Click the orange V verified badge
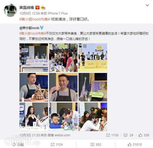This screenshot has height=148, width=153. (x=37, y=8)
